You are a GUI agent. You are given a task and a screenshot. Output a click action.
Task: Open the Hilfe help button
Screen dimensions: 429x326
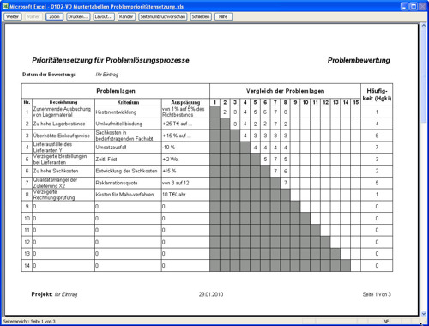point(223,17)
